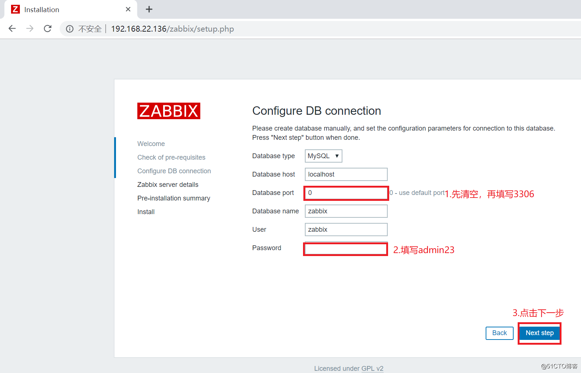Reload the page with refresh icon
This screenshot has height=373, width=581.
coord(47,29)
